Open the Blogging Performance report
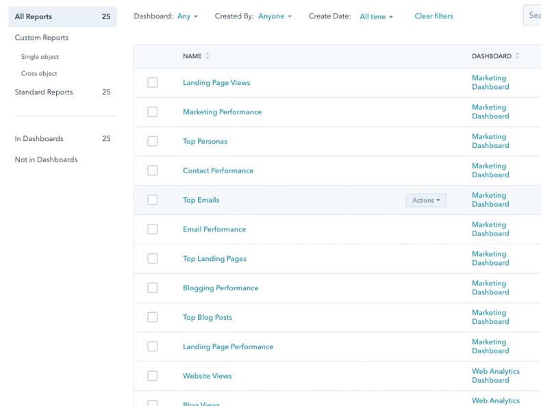The height and width of the screenshot is (406, 541). click(221, 288)
